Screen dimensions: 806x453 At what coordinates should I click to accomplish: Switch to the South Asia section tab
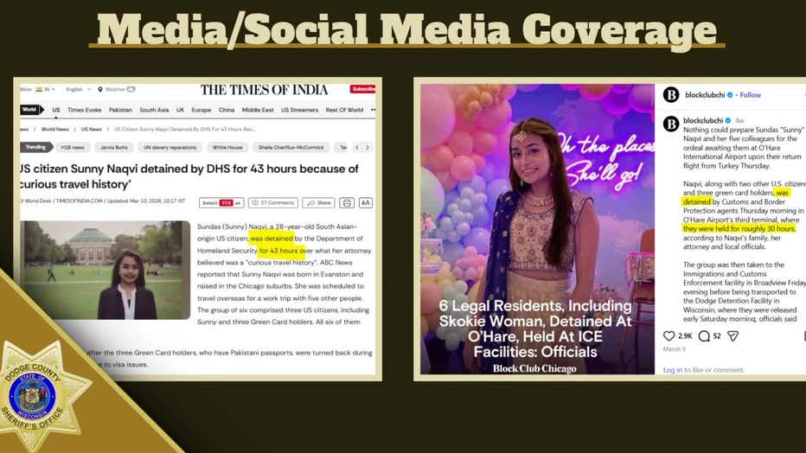click(x=154, y=110)
